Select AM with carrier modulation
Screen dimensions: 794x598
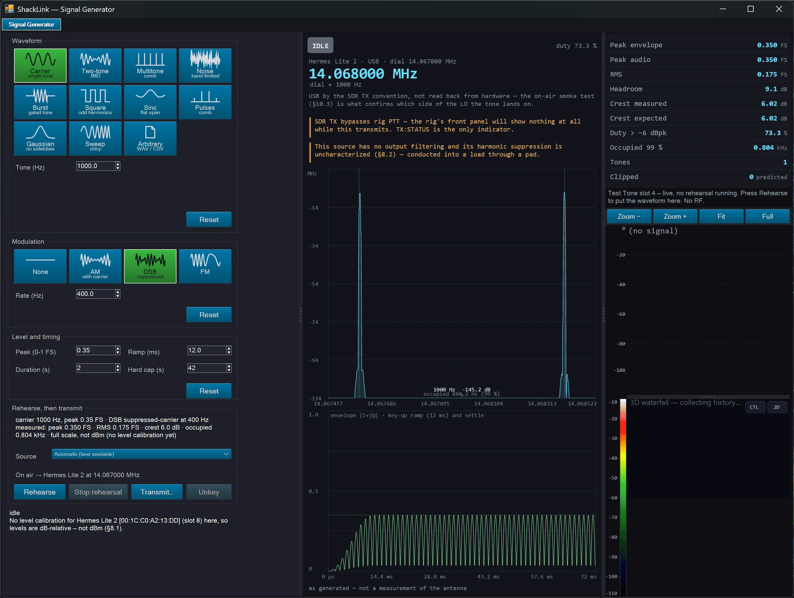(95, 266)
